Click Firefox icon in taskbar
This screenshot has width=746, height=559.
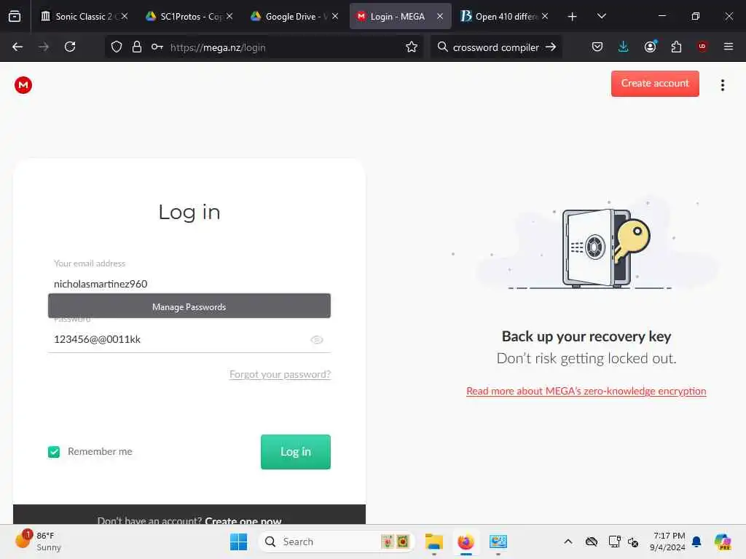pos(466,542)
